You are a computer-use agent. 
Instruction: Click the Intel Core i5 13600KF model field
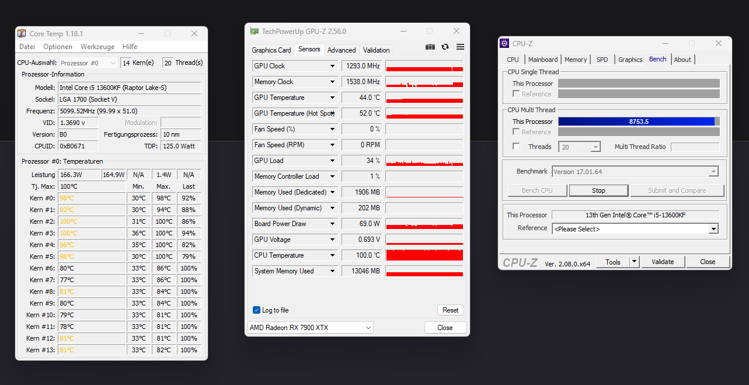coord(129,88)
